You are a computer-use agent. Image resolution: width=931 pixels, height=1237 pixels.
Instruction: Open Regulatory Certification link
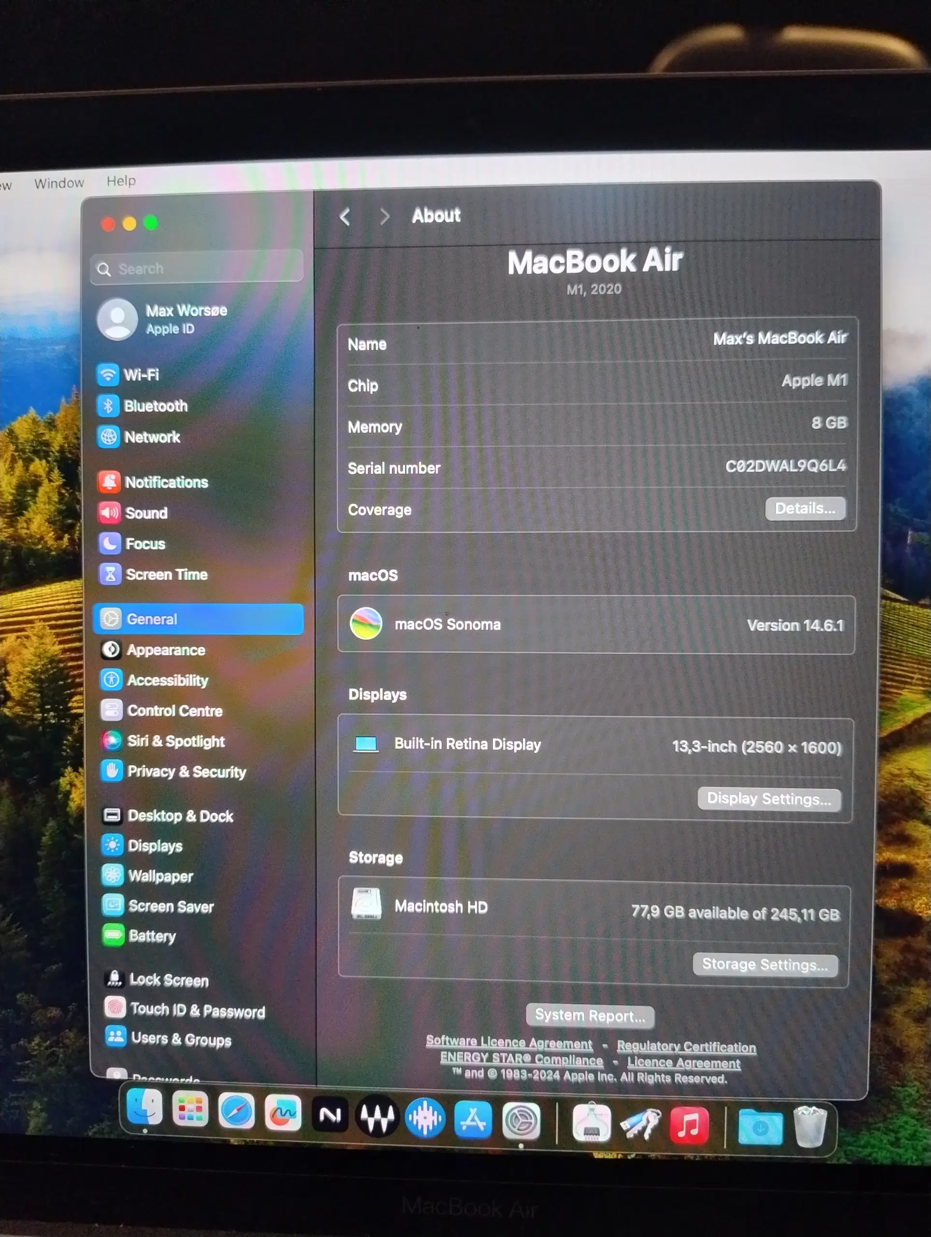click(x=686, y=1046)
